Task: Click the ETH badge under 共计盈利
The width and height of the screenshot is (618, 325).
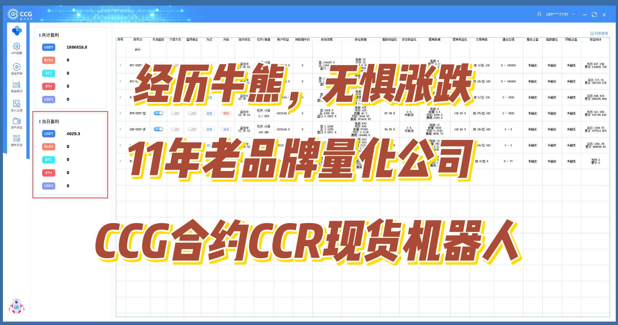Action: click(49, 86)
